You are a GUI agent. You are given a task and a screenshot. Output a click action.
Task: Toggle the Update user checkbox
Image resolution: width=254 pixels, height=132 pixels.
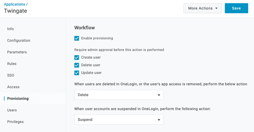[x=77, y=73]
